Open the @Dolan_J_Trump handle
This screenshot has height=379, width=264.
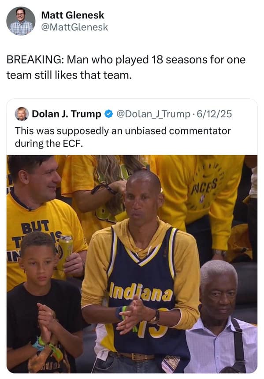[x=153, y=114]
